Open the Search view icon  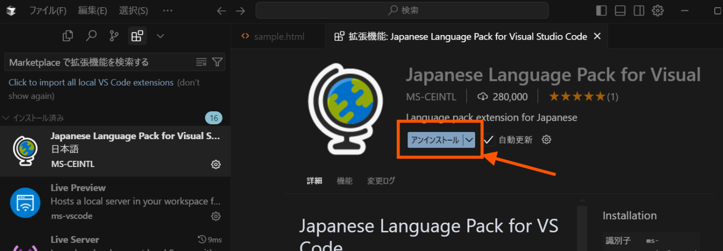(x=91, y=36)
